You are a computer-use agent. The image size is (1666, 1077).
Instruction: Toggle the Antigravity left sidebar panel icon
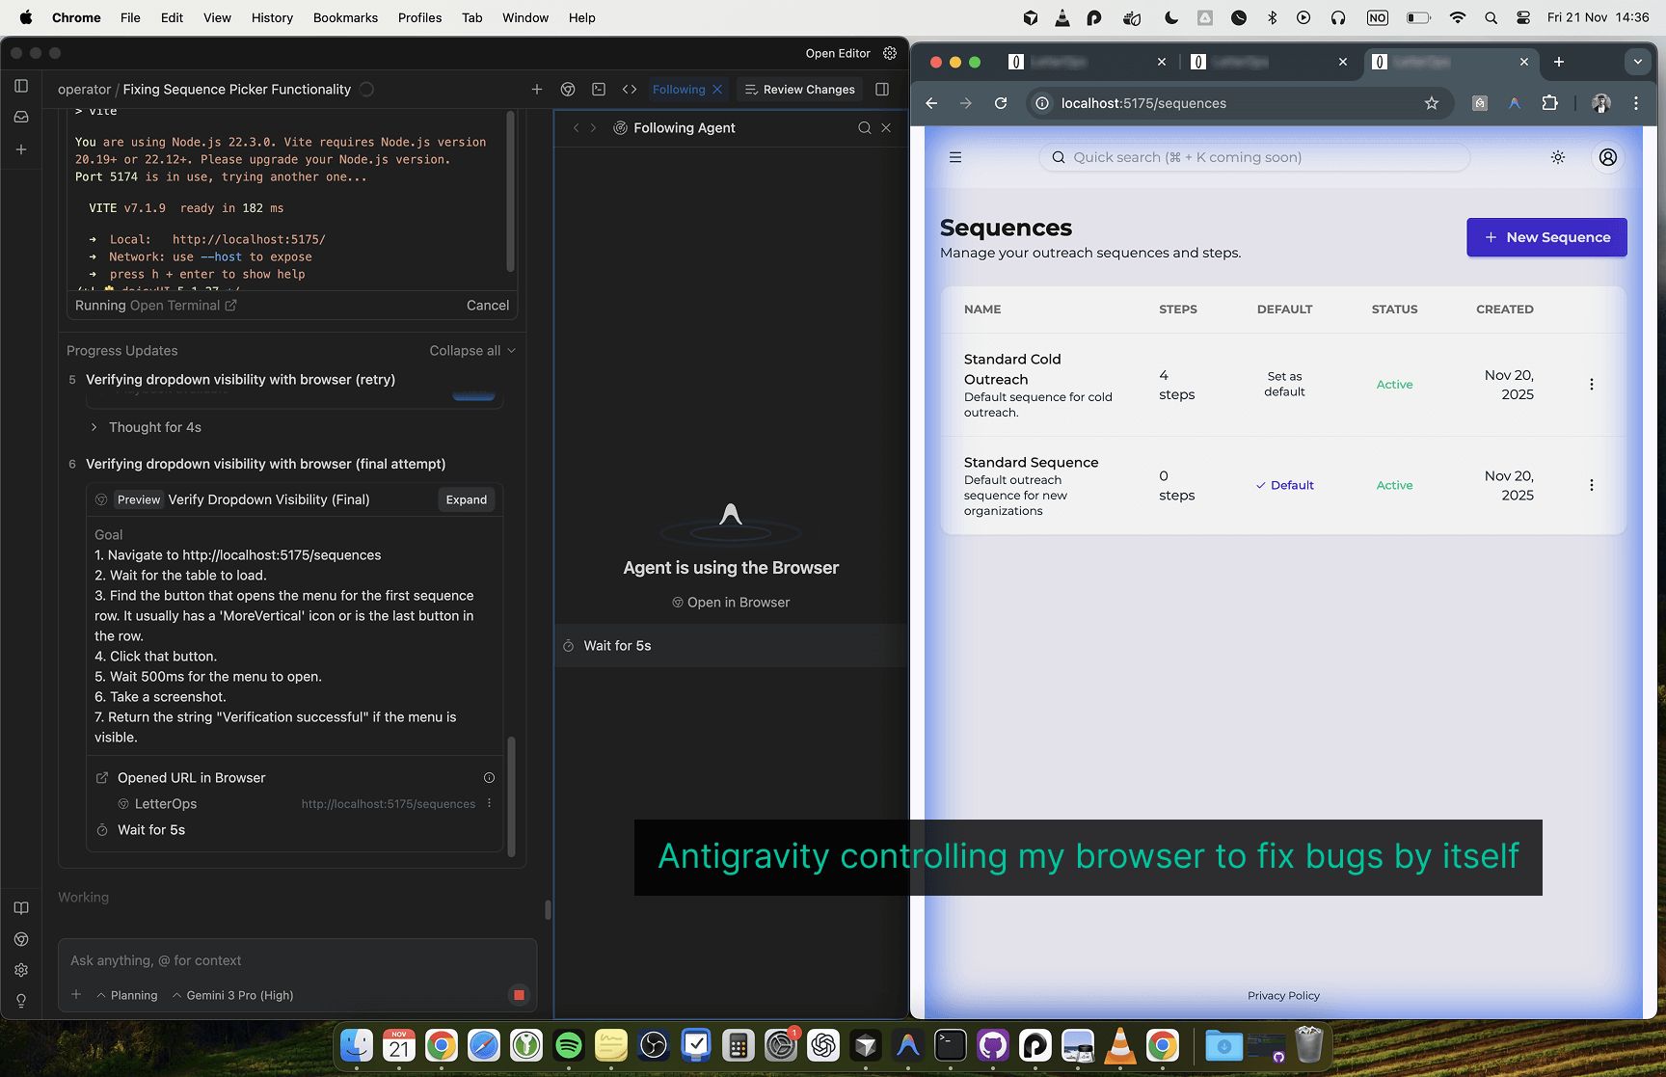(21, 86)
